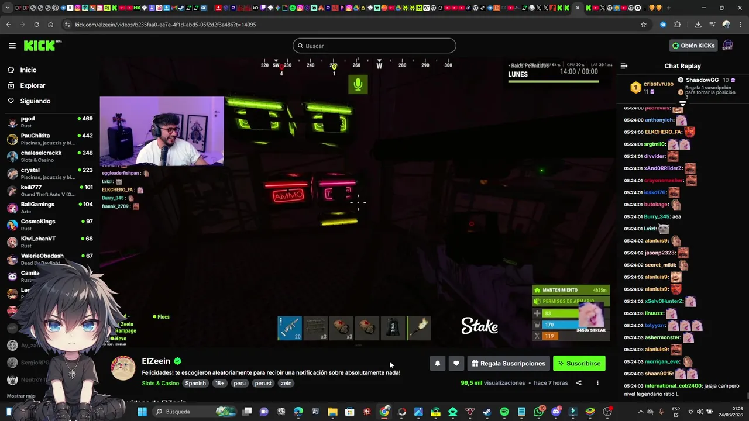Go to the browser home page
This screenshot has width=749, height=421.
50,25
